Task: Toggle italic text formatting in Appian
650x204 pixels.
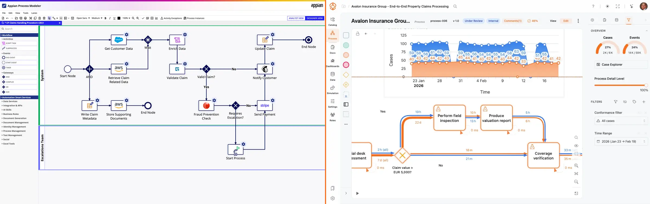Action: pos(110,18)
